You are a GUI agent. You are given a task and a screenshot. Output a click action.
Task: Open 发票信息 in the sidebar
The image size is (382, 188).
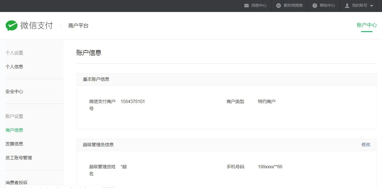click(x=14, y=144)
